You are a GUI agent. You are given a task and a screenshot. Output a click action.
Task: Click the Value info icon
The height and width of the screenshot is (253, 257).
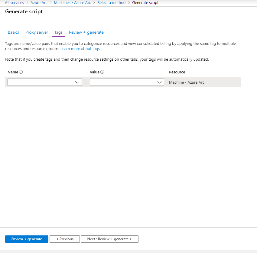point(102,72)
